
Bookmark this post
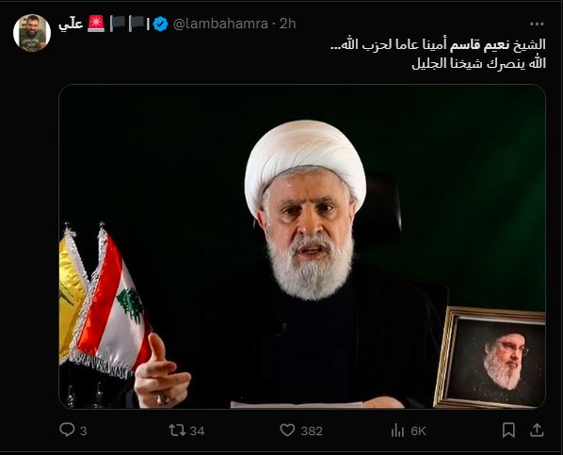508,431
